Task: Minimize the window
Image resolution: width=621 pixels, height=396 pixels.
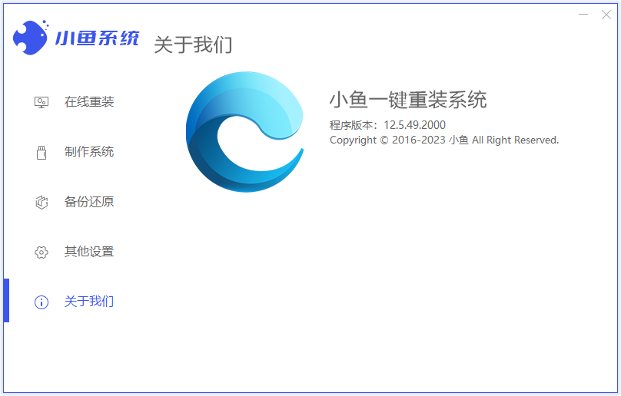Action: pyautogui.click(x=583, y=15)
